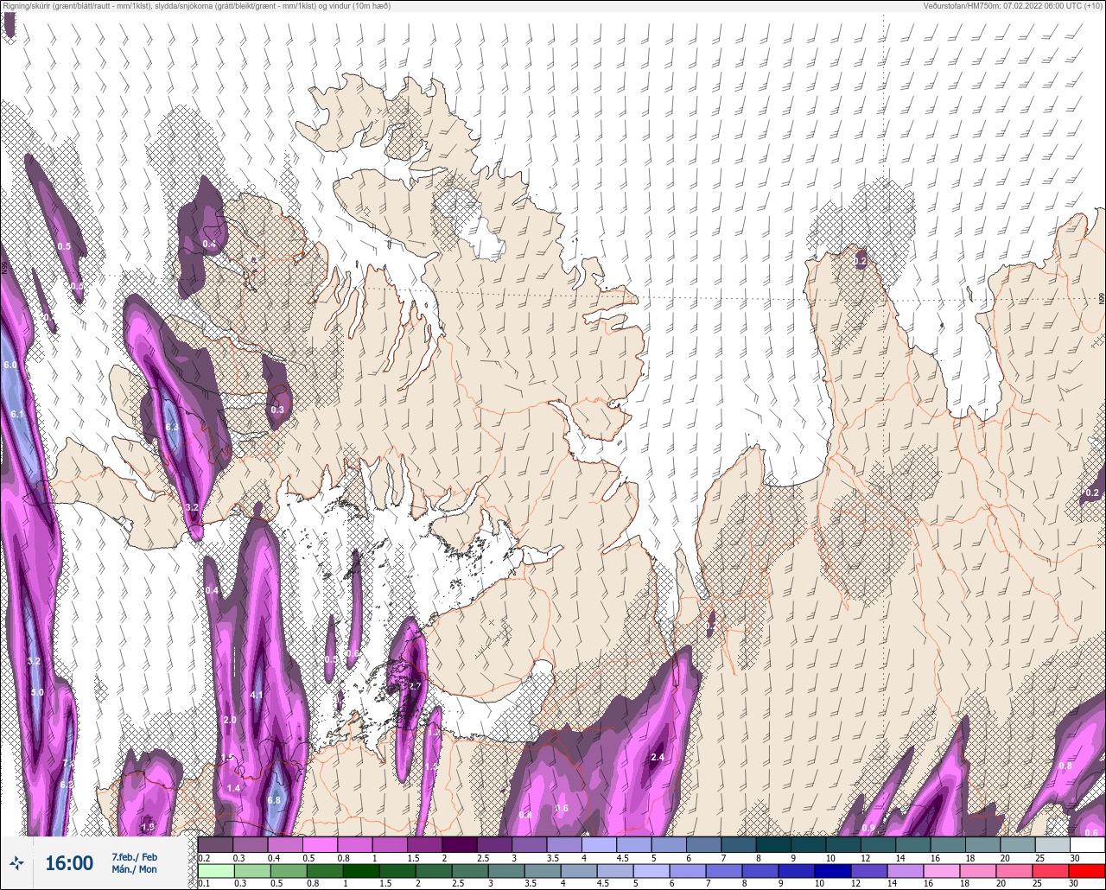Screen dimensions: 1106x890
Task: Click the 2.4 precipitation value on the map
Action: coord(657,758)
